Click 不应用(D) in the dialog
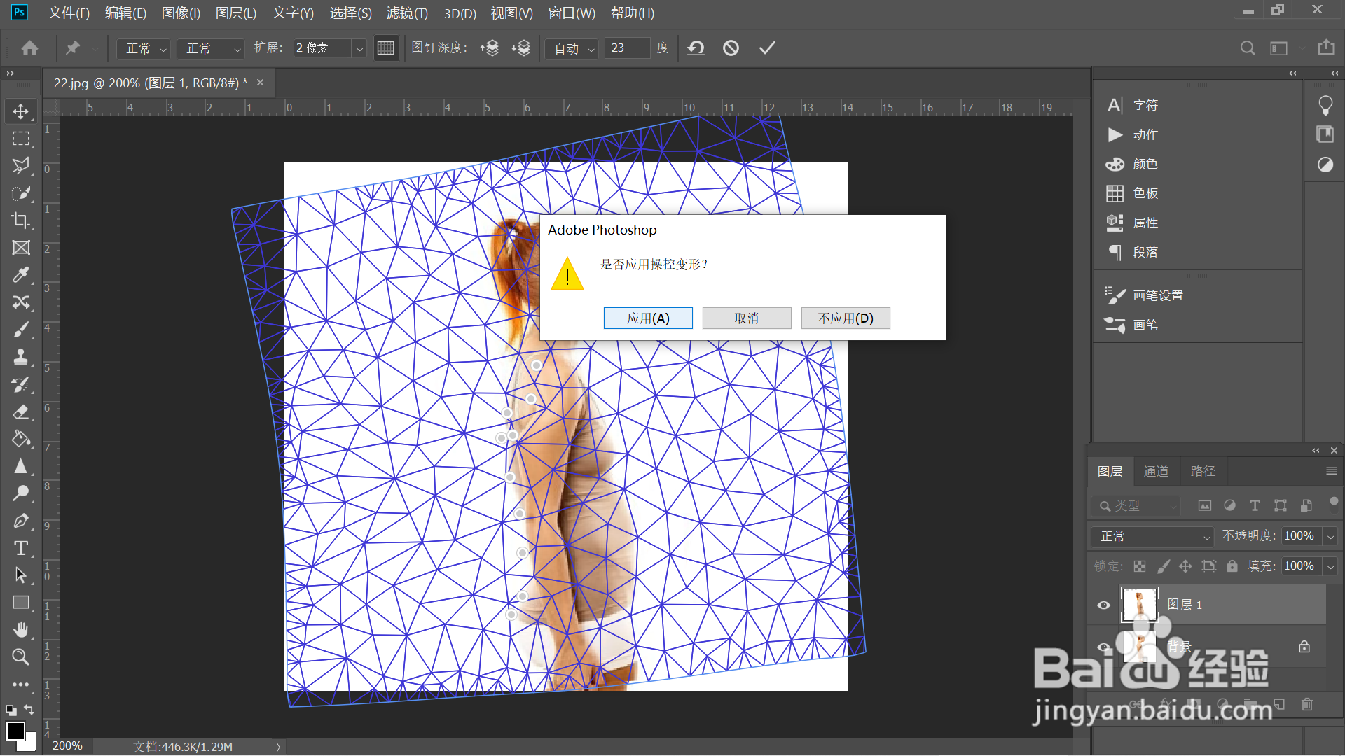 pos(846,318)
